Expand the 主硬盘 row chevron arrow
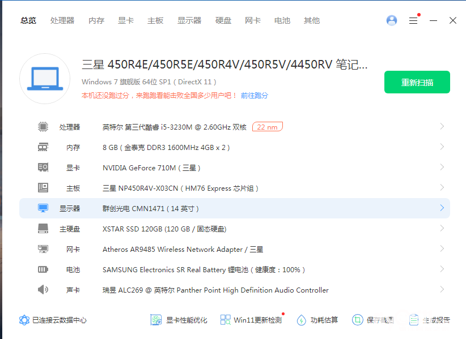 click(442, 229)
